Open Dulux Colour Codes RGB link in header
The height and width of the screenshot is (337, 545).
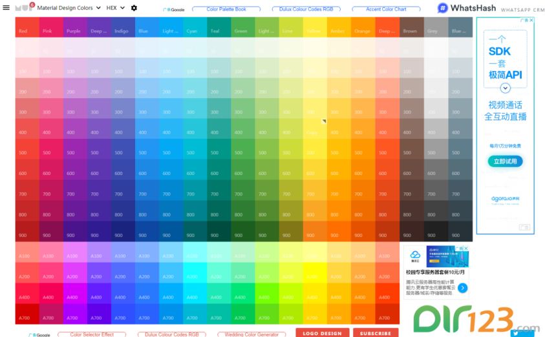click(306, 9)
